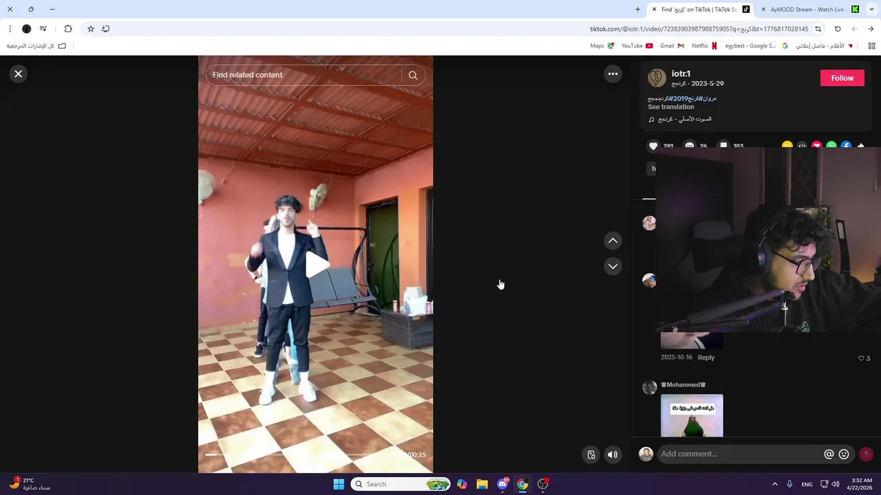Screen dimensions: 881x495
Task: Click the install/cast icon next to star
Action: tap(105, 29)
